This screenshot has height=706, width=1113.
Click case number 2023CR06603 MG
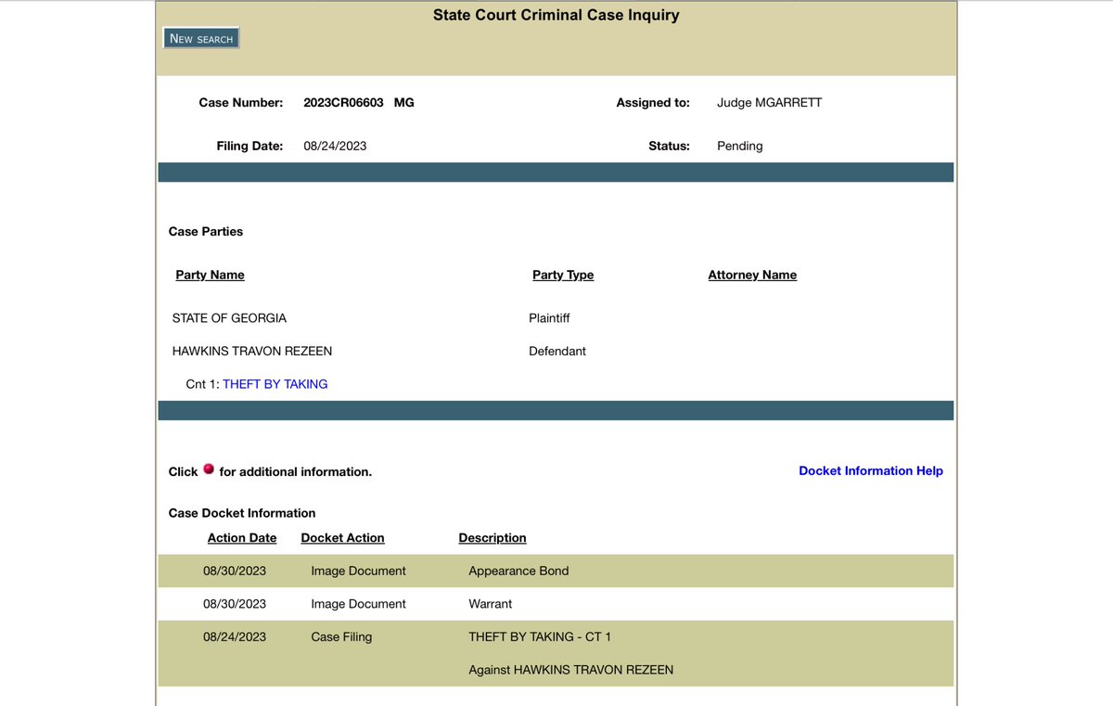[x=359, y=103]
